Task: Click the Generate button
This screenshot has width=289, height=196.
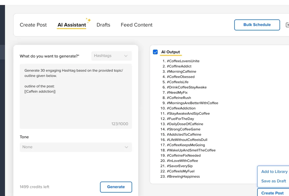Action: (x=116, y=187)
